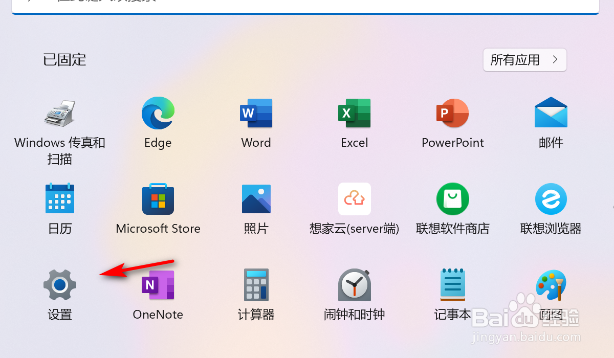The image size is (614, 358).
Task: Open 联想软件商店 app
Action: (x=452, y=198)
